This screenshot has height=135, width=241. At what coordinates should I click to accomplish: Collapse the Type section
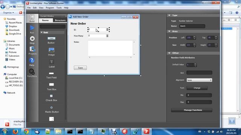pos(169,15)
